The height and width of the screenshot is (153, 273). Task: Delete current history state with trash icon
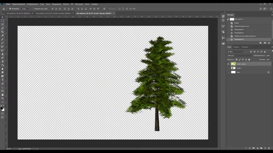click(269, 43)
